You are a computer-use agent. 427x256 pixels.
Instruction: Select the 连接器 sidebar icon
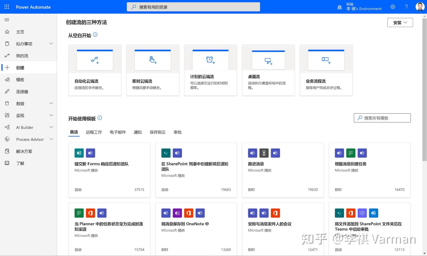pos(7,91)
